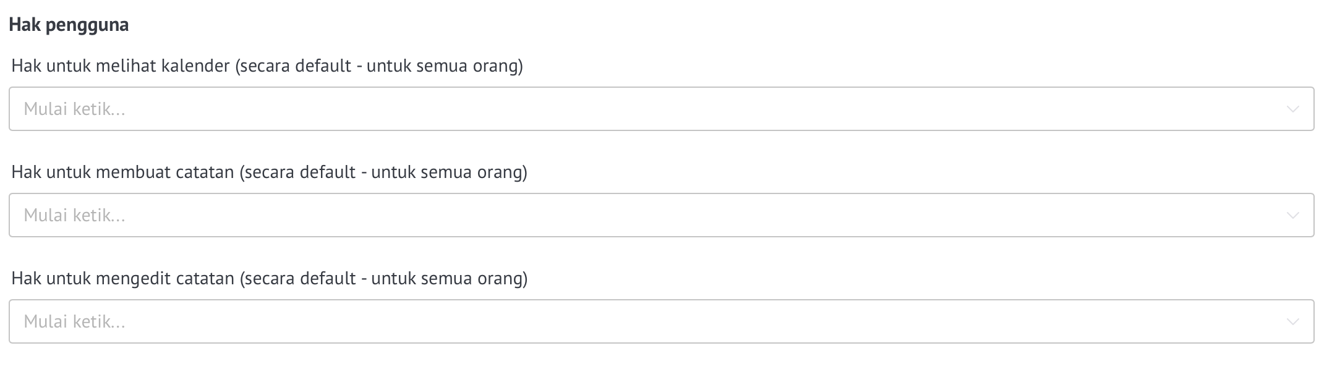Image resolution: width=1332 pixels, height=377 pixels.
Task: Select the first 'Mulai ketik...' placeholder text
Action: pos(74,109)
